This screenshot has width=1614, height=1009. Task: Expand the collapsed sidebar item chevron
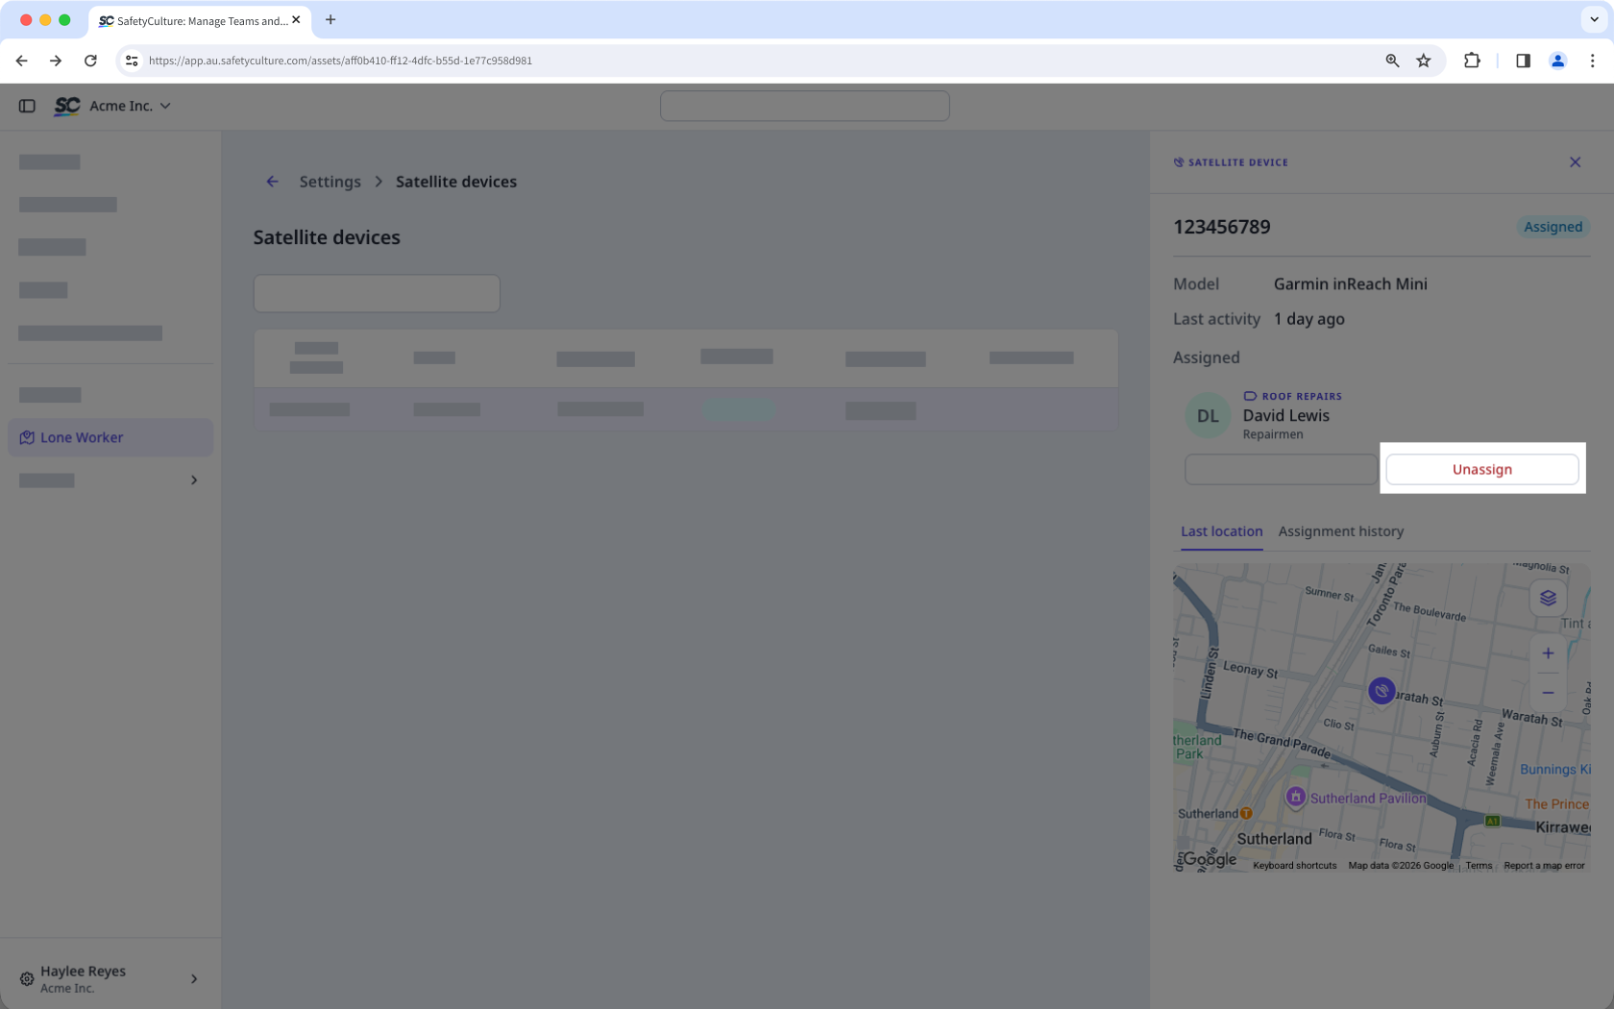tap(194, 480)
